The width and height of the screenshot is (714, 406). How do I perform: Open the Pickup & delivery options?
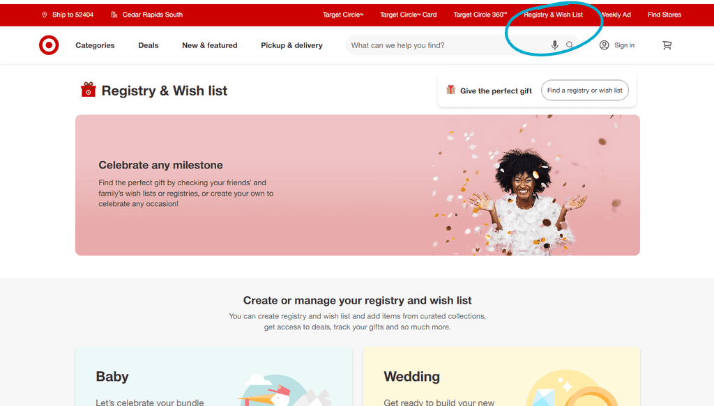[290, 45]
